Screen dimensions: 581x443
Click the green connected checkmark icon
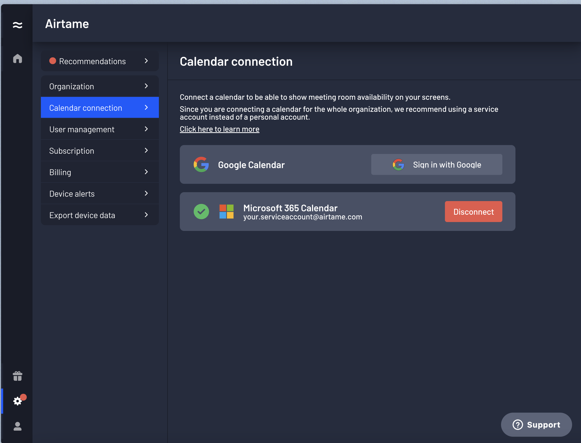[201, 212]
